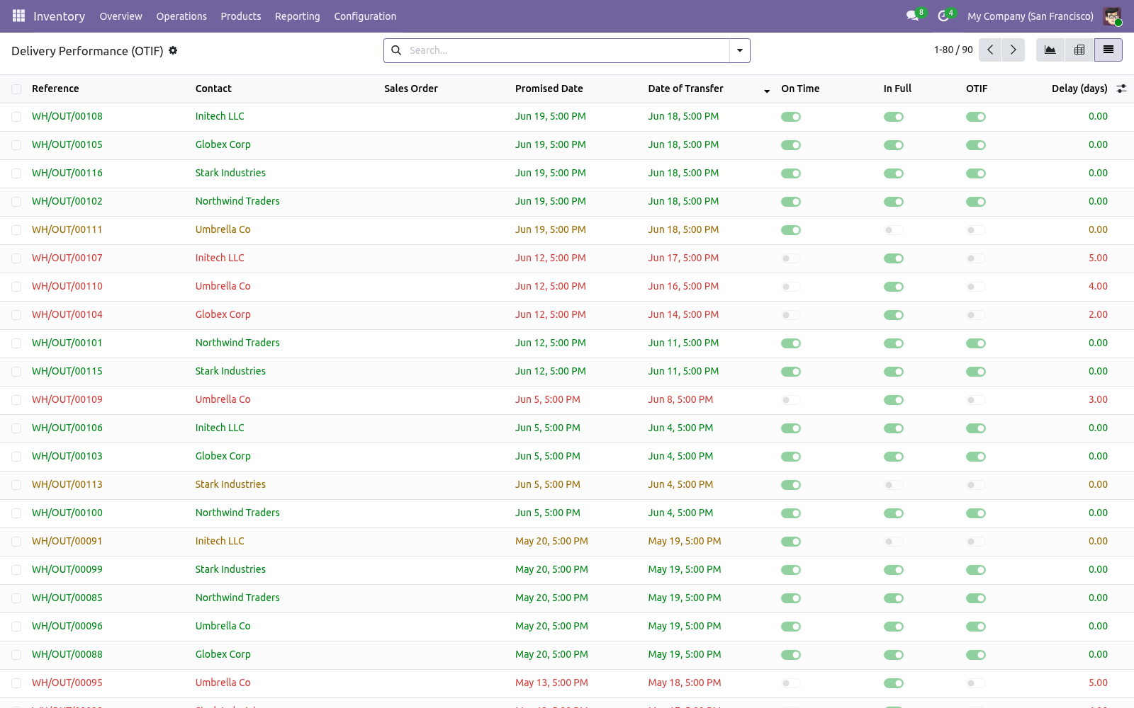Open the Overview menu
The width and height of the screenshot is (1134, 708).
[x=120, y=16]
